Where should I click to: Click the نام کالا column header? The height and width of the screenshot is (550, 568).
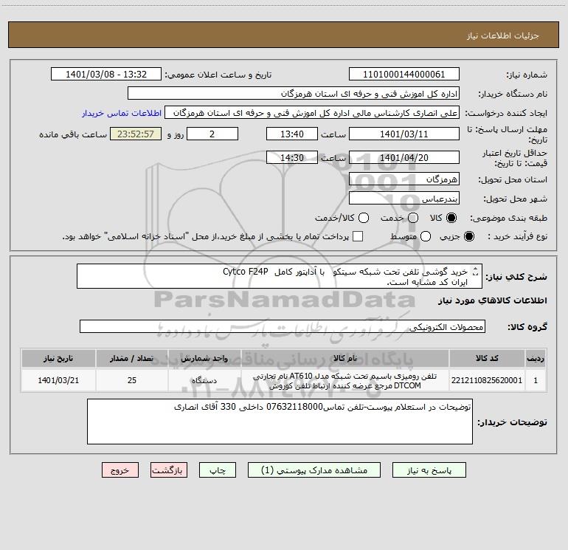(345, 358)
